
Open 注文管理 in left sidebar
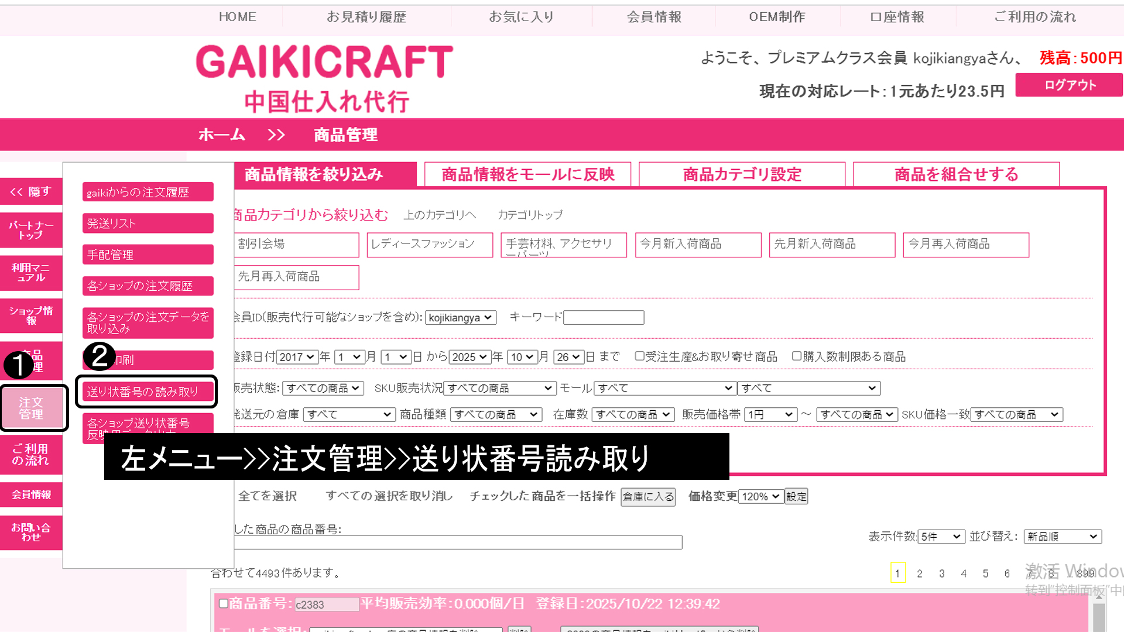pyautogui.click(x=32, y=408)
